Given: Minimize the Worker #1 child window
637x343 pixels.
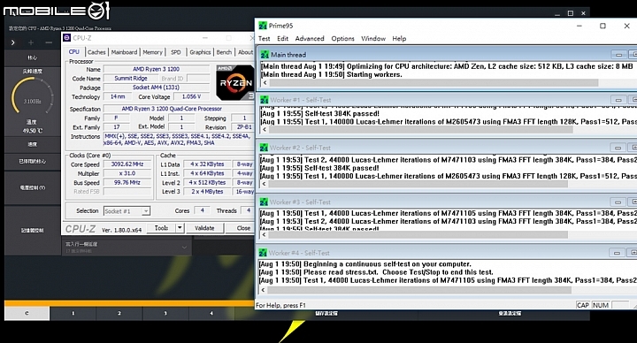Looking at the screenshot, I should 618,100.
